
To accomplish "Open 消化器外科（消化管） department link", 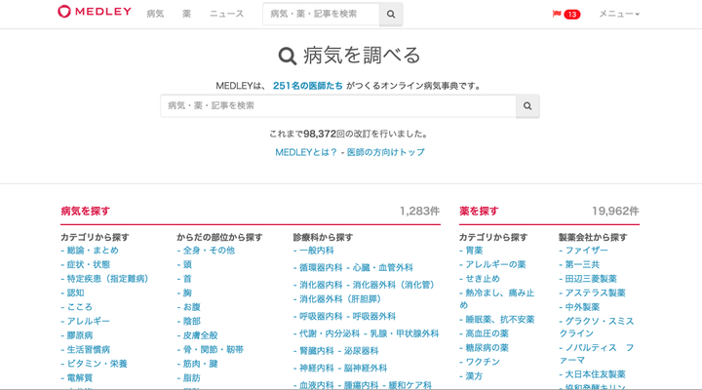I will tap(394, 285).
